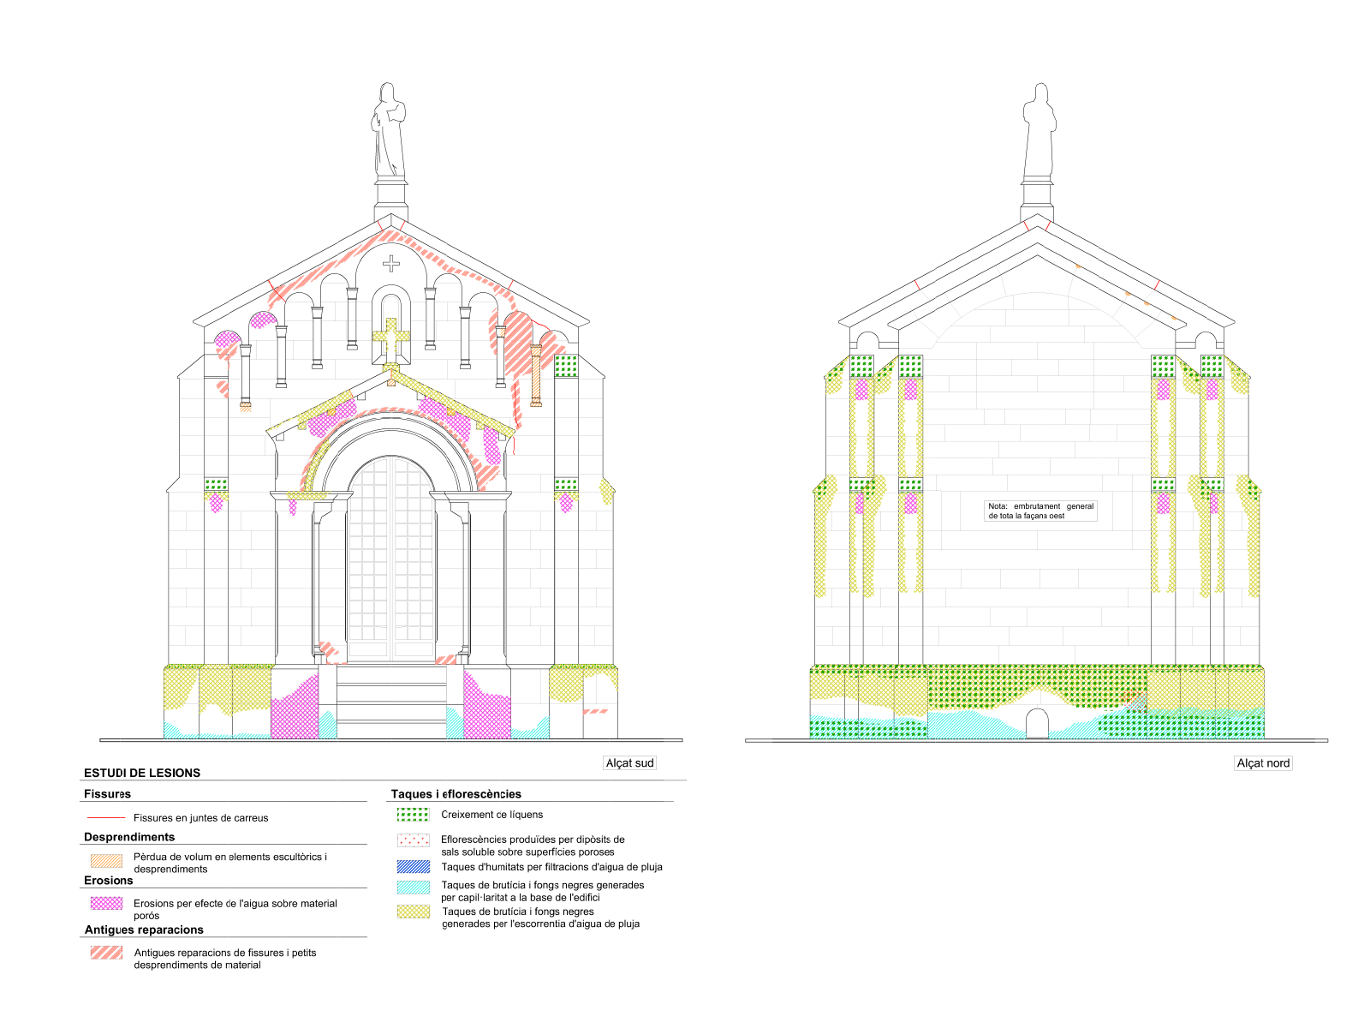This screenshot has width=1370, height=1028.
Task: Click the 'Pèrdua de volum en elements escultòrics' text
Action: (229, 857)
